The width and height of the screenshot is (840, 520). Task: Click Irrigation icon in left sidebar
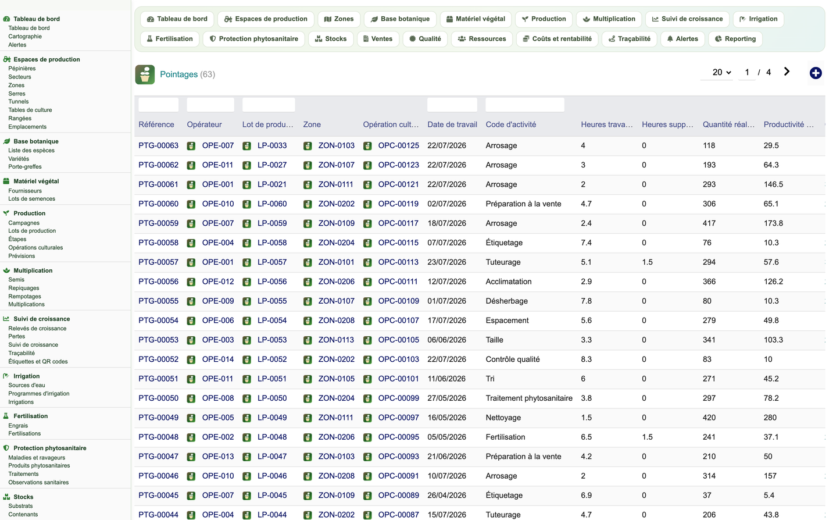[6, 376]
